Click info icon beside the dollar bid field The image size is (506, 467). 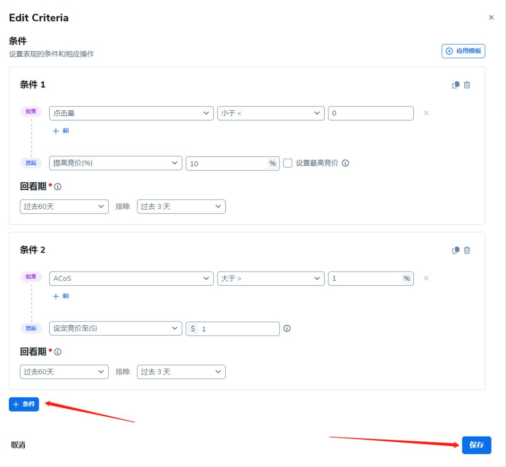click(287, 329)
